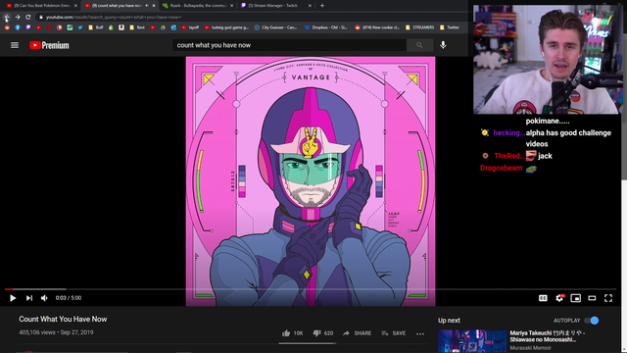
Task: Go forward in browser
Action: (x=18, y=17)
